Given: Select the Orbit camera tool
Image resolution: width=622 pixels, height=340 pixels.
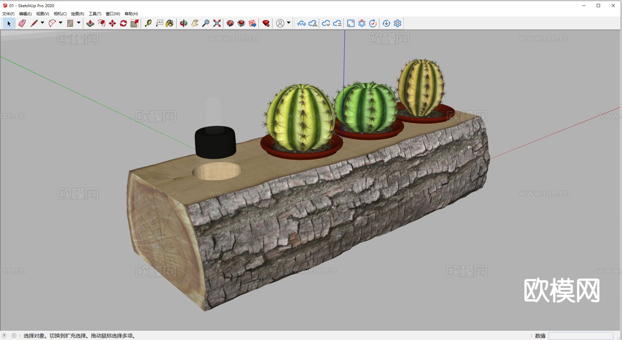Looking at the screenshot, I should point(183,23).
